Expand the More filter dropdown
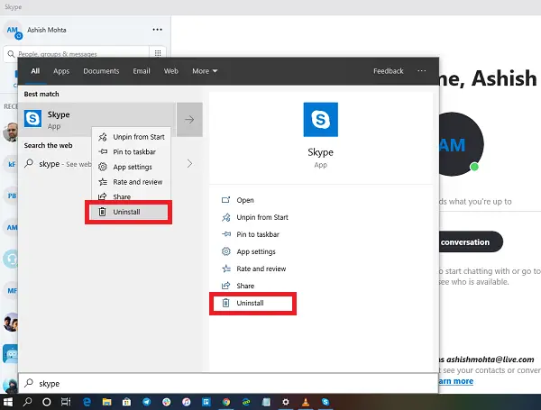The image size is (541, 410). (x=205, y=71)
